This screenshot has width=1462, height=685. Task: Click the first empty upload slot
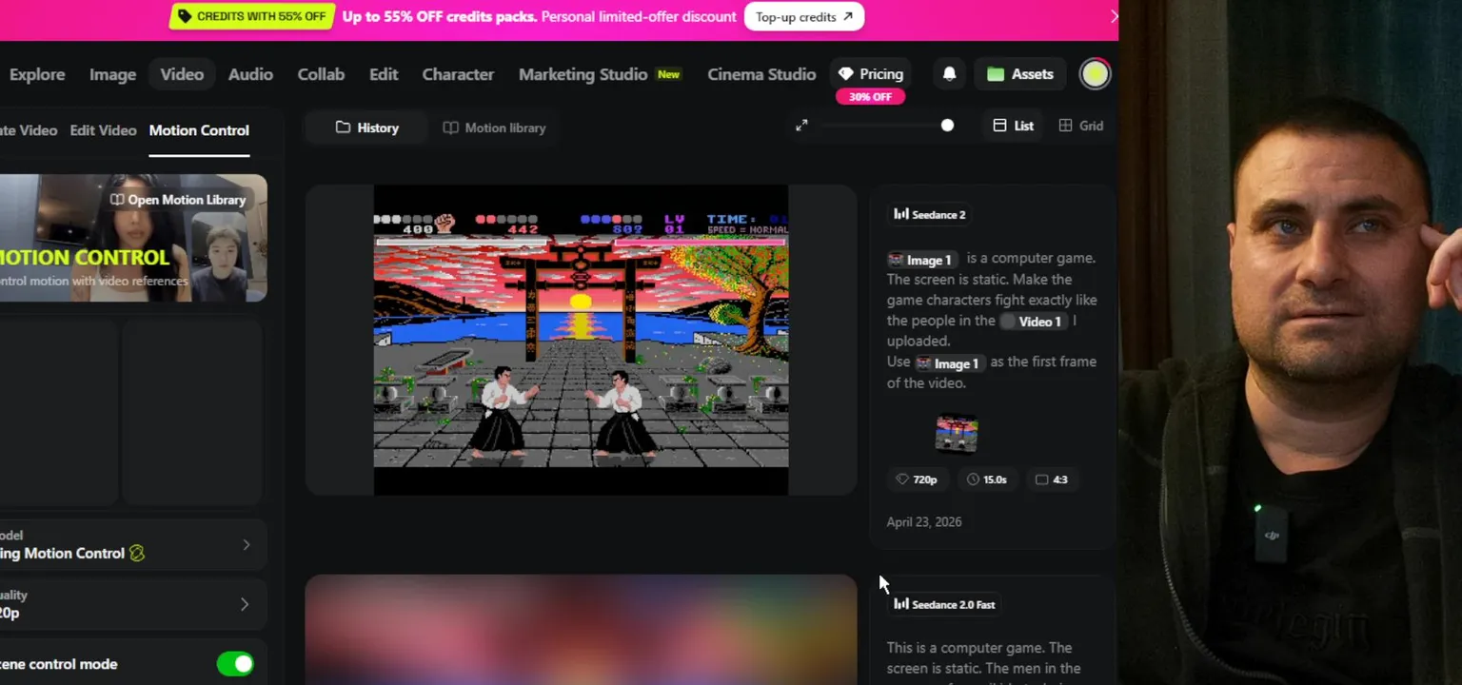(57, 412)
